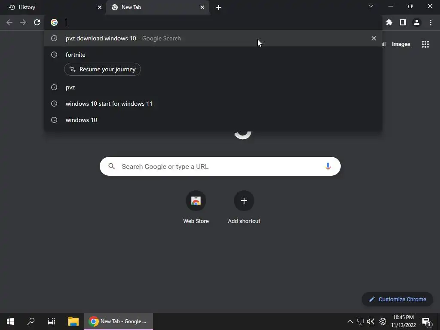The width and height of the screenshot is (440, 330).
Task: Open the clock showing 10:45 PM
Action: pyautogui.click(x=403, y=321)
